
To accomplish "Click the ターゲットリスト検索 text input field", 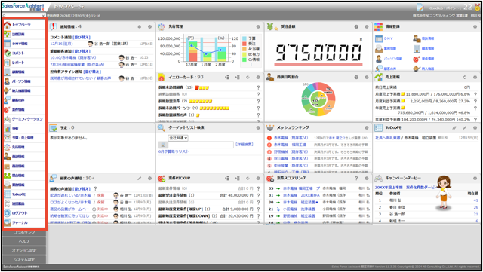I will tap(201, 145).
